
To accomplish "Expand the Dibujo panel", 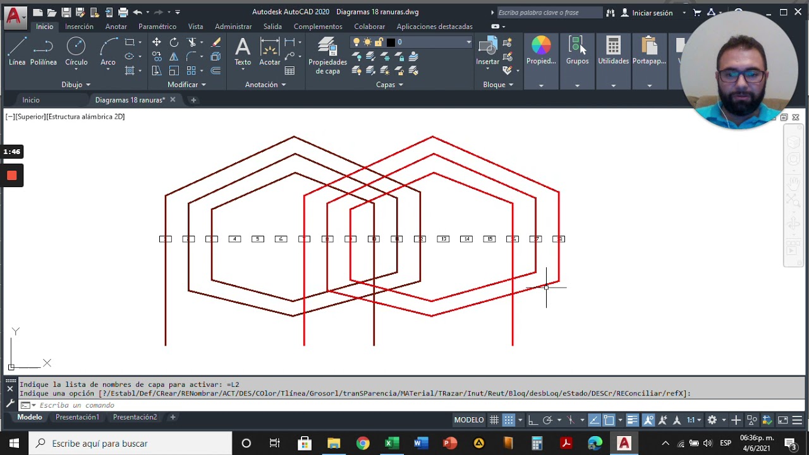I will point(76,85).
